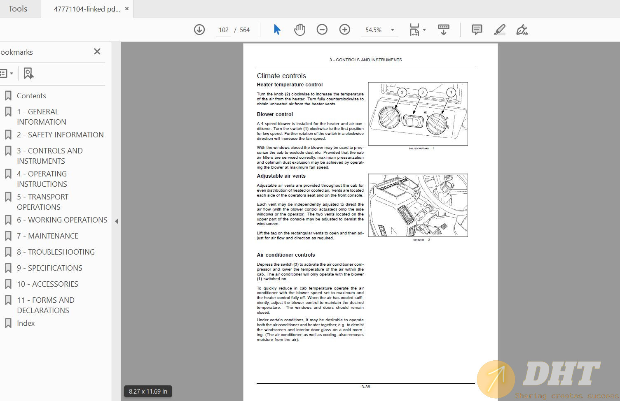620x401 pixels.
Task: Select the highlighter pen tool
Action: tap(499, 30)
